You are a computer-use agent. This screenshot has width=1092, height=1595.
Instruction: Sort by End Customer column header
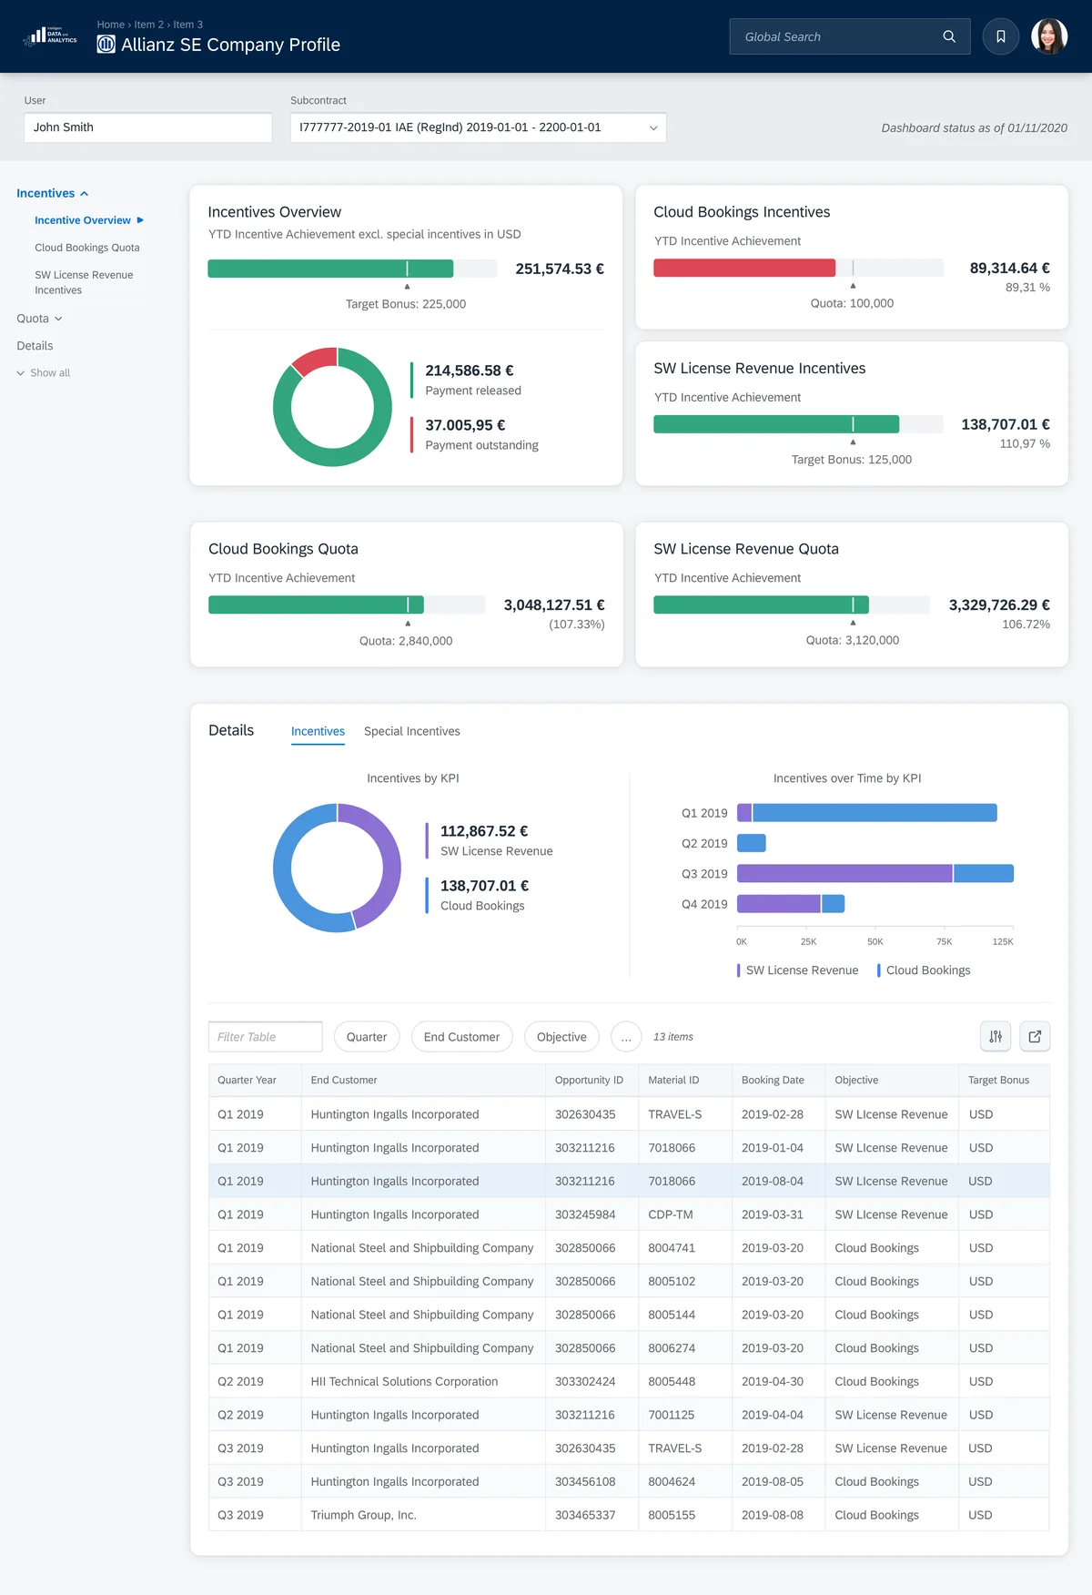click(423, 1081)
